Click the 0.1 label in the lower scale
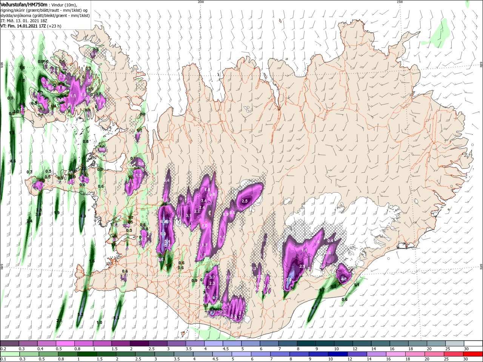The height and width of the screenshot is (362, 483). click(3, 359)
